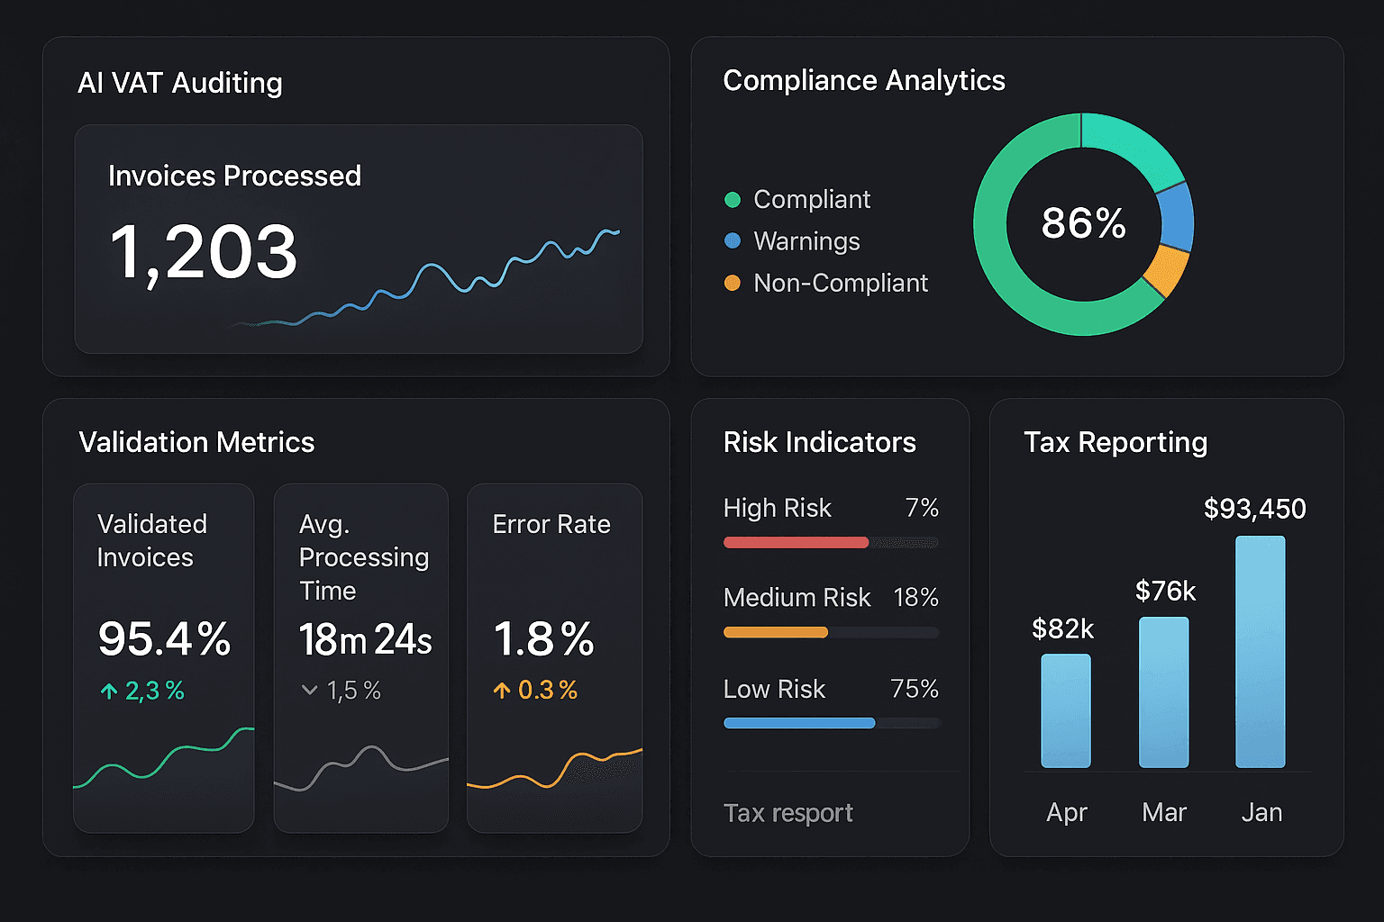Image resolution: width=1384 pixels, height=922 pixels.
Task: Click the Low Risk label
Action: coord(774,690)
